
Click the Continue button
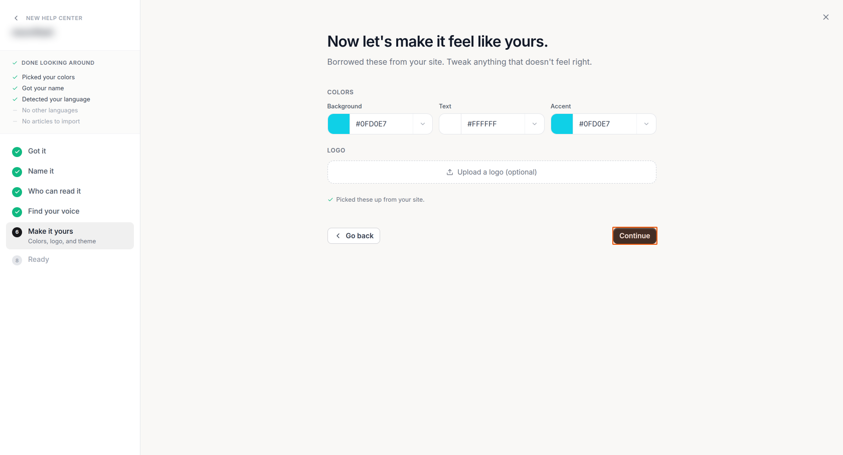tap(634, 236)
